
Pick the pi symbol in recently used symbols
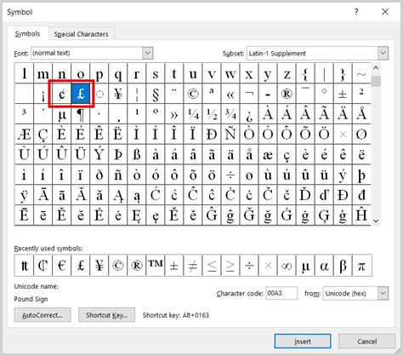[361, 266]
